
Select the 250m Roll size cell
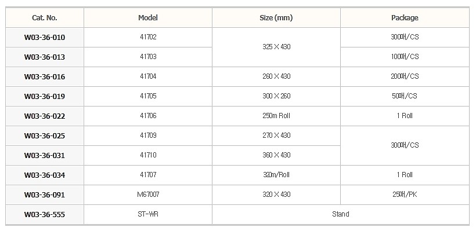[x=276, y=116]
